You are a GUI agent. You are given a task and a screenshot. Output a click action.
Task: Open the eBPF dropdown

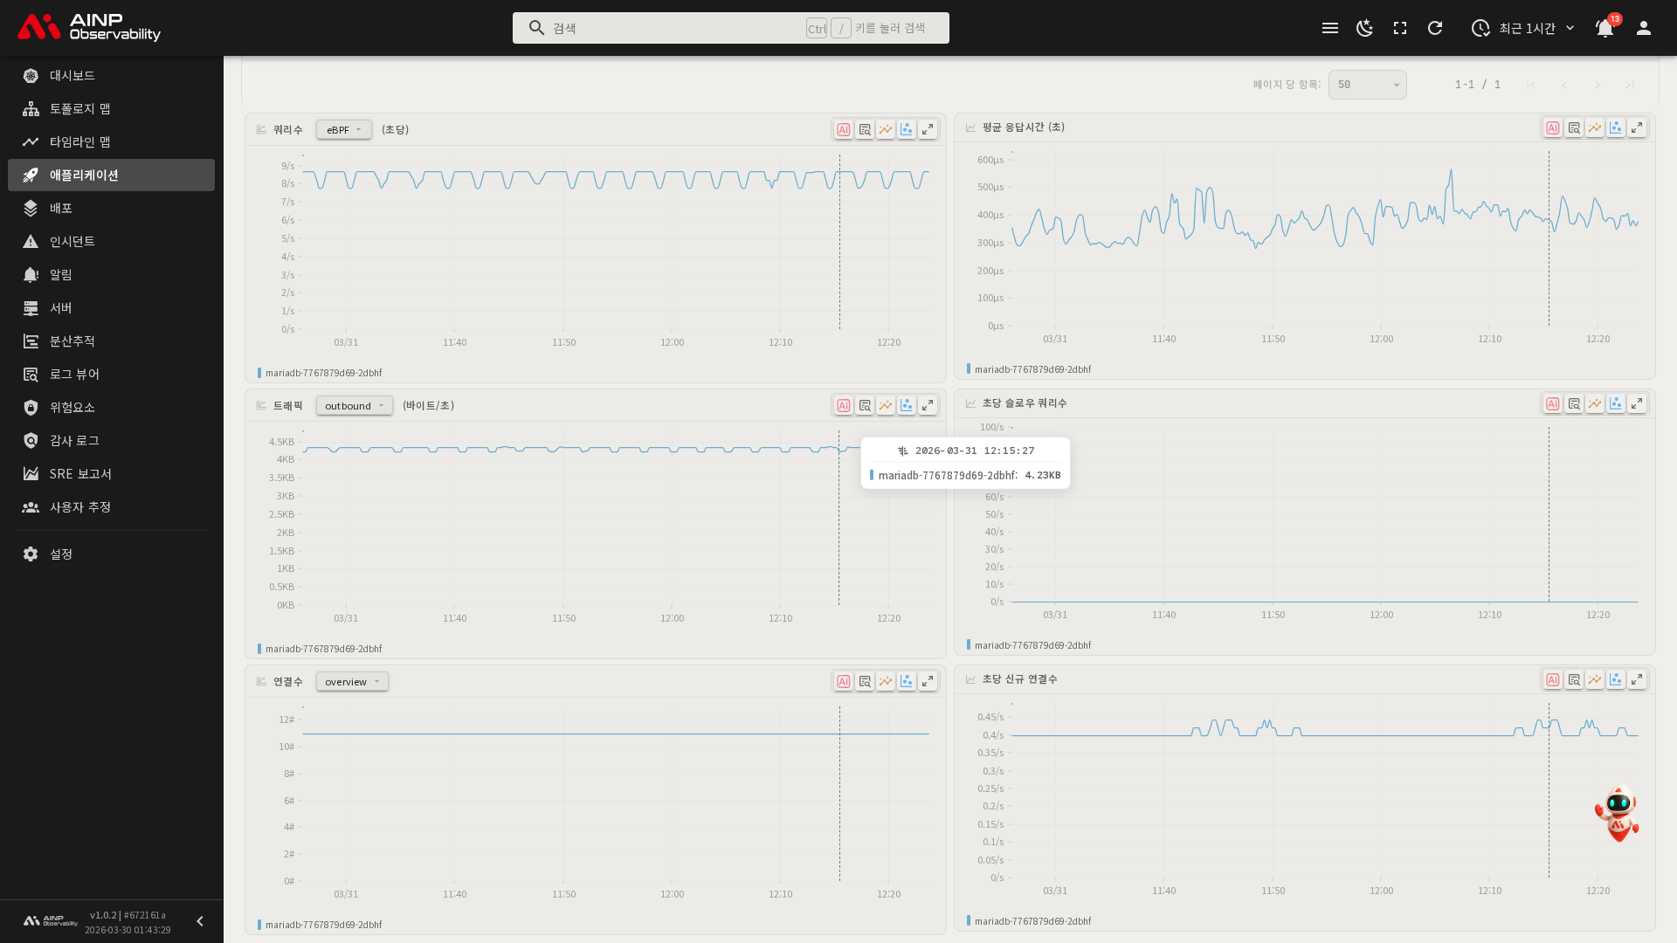[x=343, y=129]
